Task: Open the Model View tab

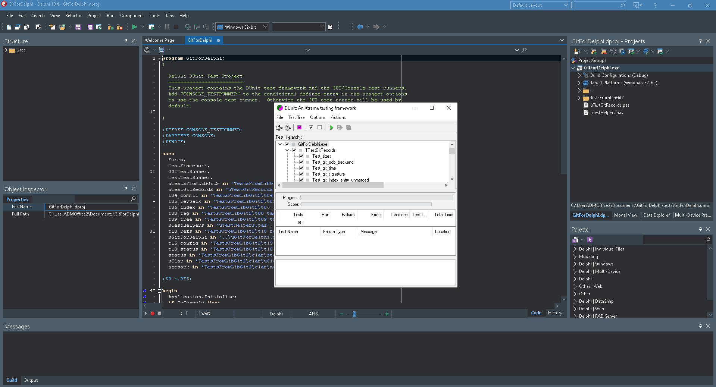Action: click(626, 215)
